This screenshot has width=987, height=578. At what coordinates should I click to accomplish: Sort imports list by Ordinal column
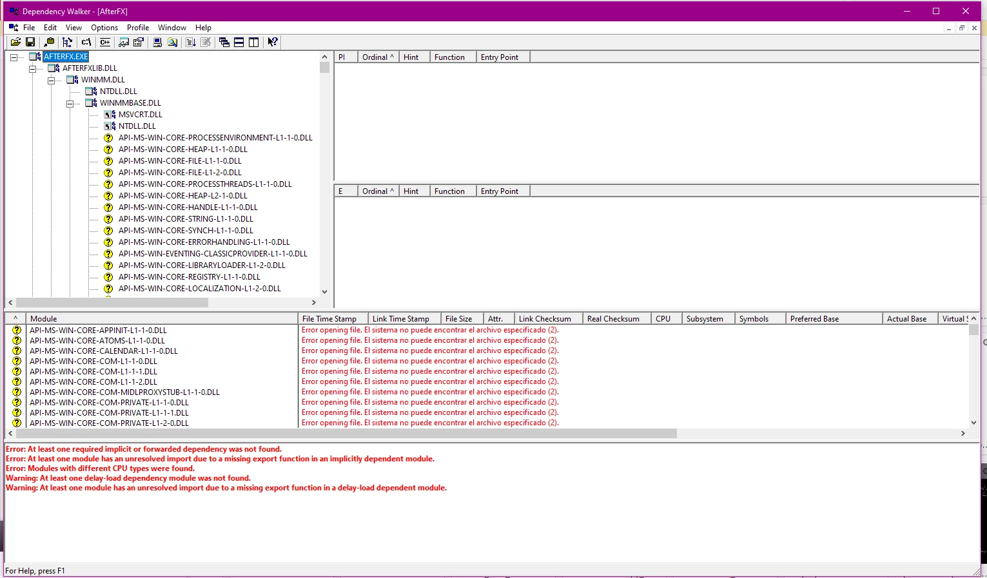click(x=378, y=57)
